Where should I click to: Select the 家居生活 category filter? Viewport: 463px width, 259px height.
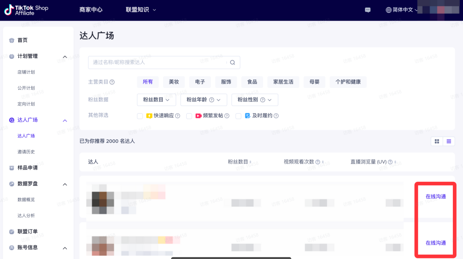click(x=283, y=82)
